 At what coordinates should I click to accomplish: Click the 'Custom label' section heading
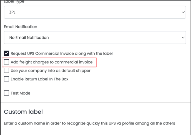coord(23,112)
